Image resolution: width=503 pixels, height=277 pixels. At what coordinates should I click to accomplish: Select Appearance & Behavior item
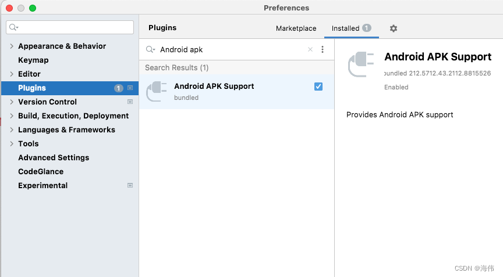pyautogui.click(x=62, y=46)
